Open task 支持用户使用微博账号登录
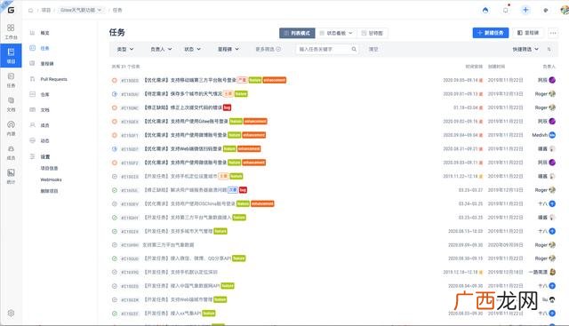The width and height of the screenshot is (569, 326). tap(186, 135)
